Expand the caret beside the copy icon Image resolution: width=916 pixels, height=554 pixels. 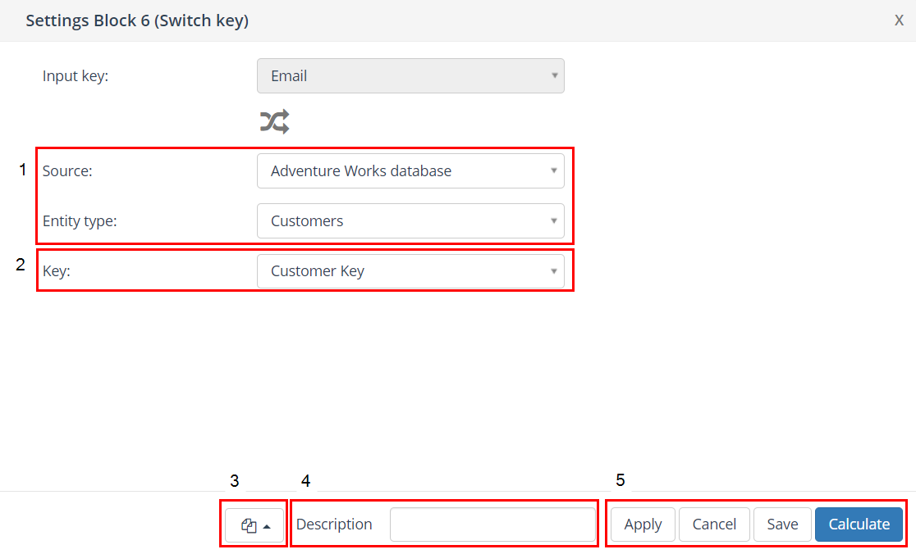tap(267, 526)
